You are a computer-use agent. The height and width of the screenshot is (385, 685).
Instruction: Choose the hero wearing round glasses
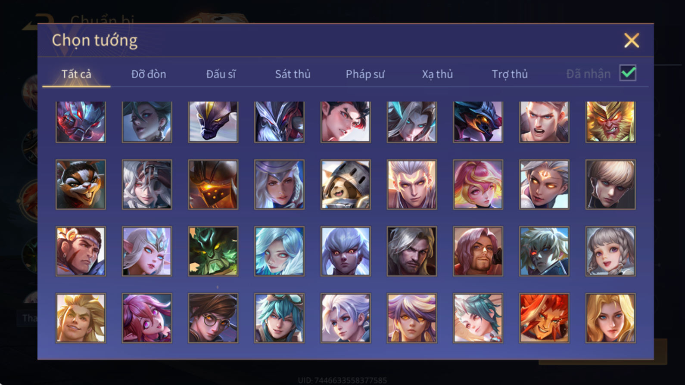point(213,318)
